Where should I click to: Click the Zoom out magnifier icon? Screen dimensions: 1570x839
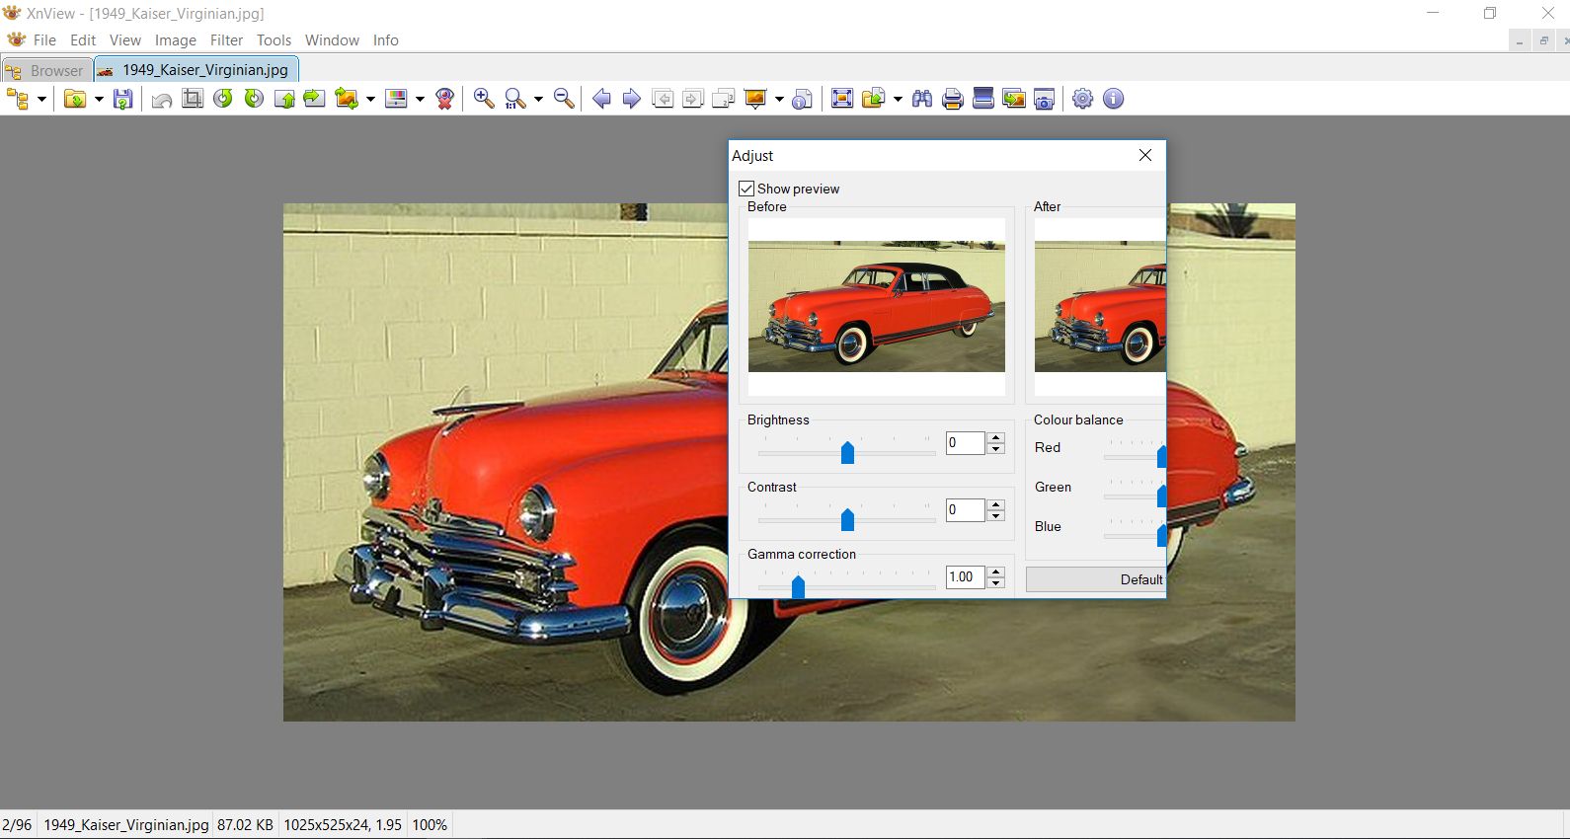[564, 99]
